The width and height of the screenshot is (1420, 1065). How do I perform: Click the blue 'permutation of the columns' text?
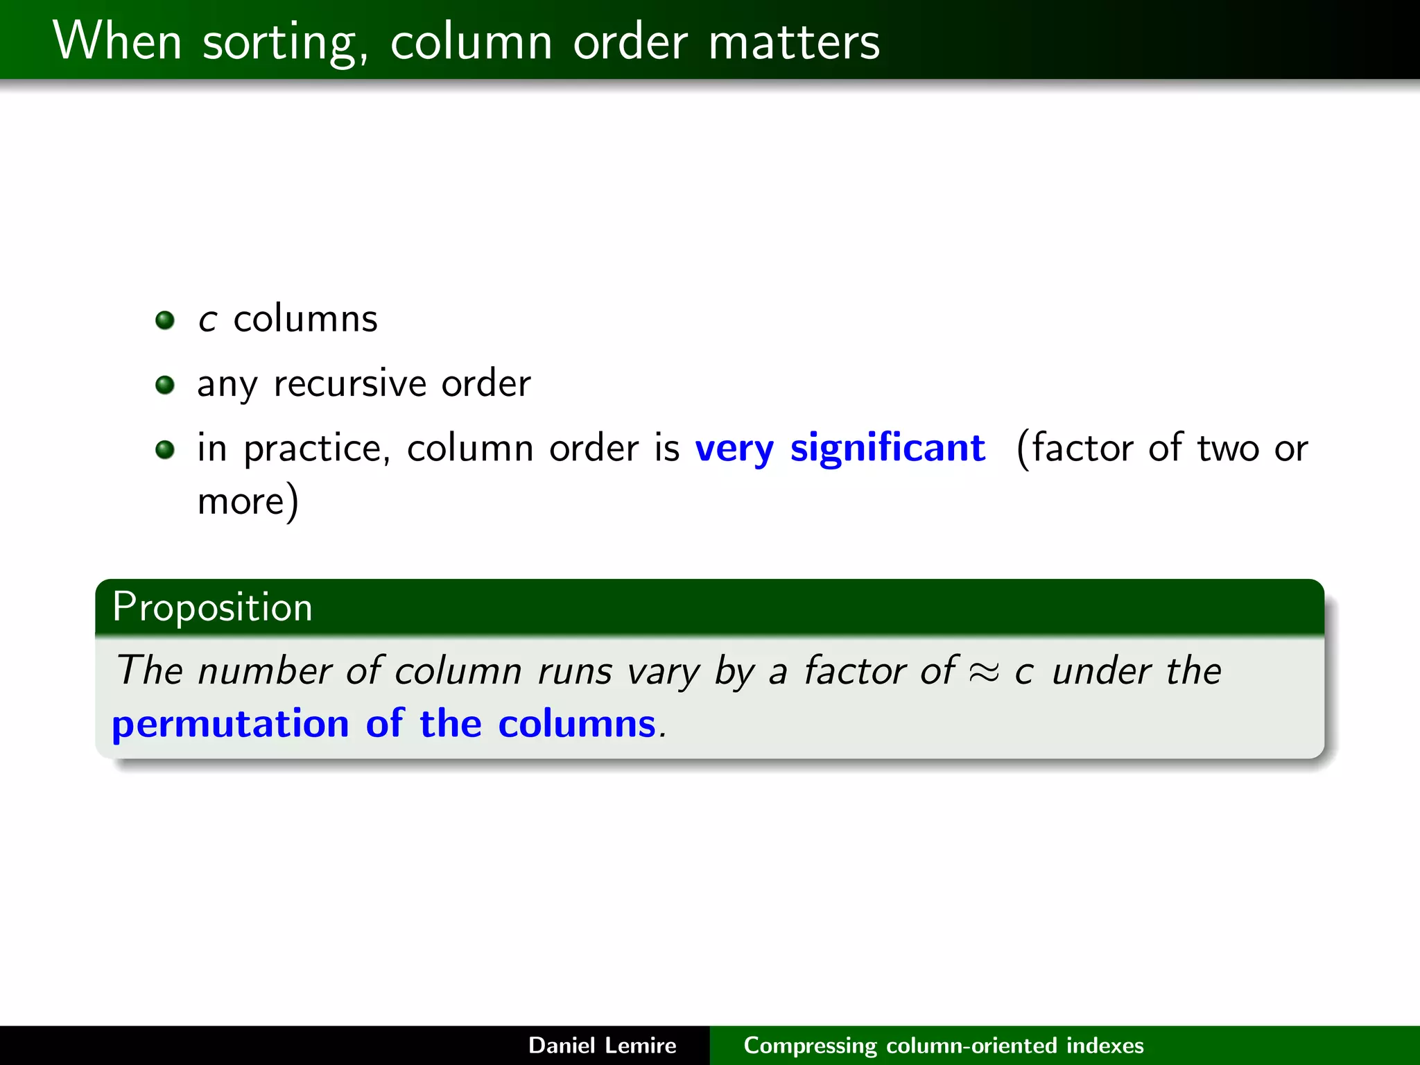(x=383, y=724)
